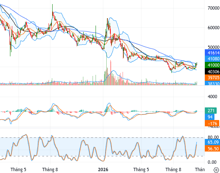The image size is (220, 173).
Task: Click the green 41000 current price label
Action: 213,65
